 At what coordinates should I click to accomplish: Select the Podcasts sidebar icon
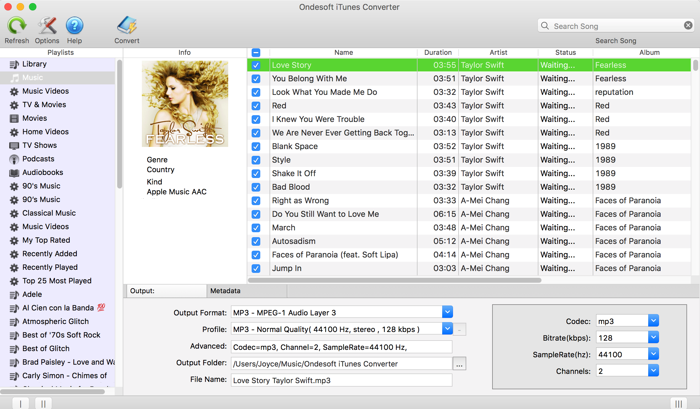(14, 158)
